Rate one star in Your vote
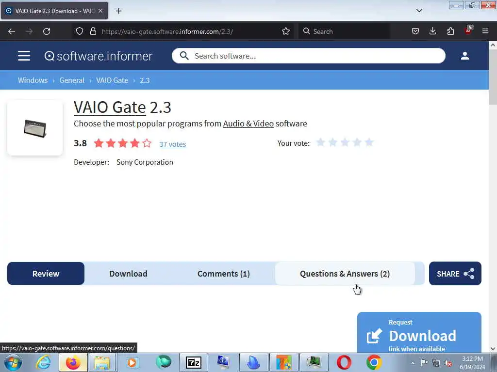Screen dimensions: 497x372 click(320, 142)
